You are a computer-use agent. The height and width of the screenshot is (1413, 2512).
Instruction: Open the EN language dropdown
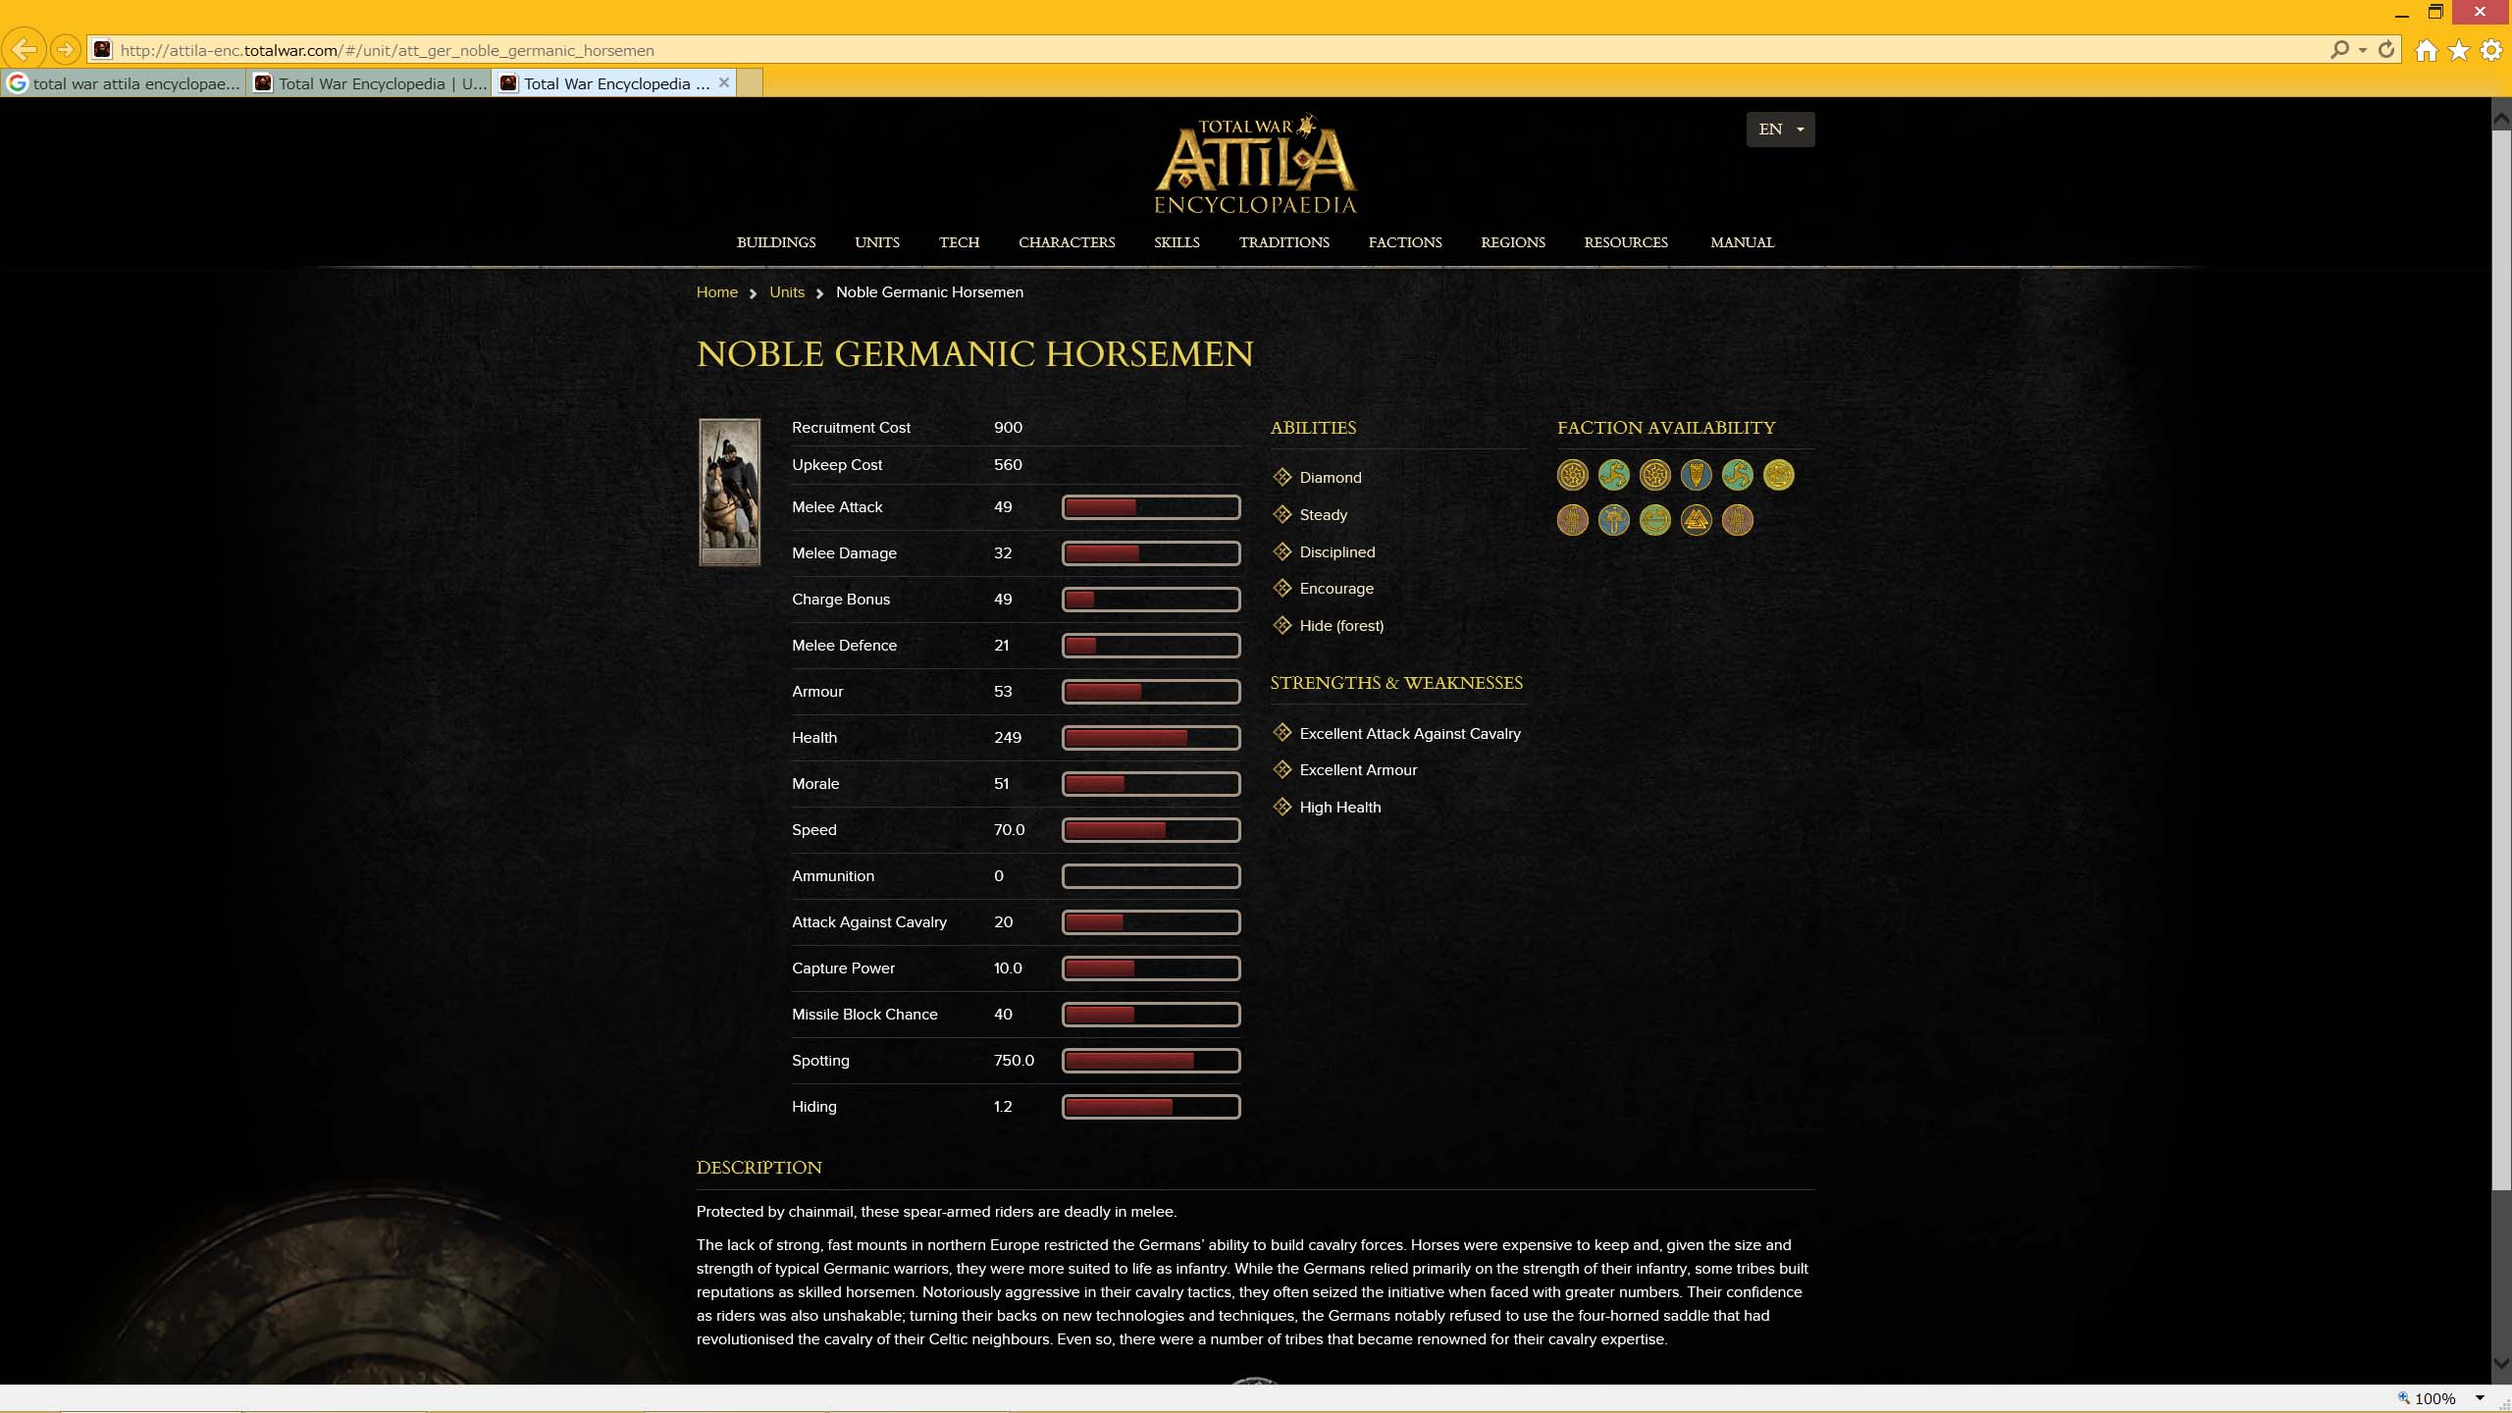pos(1780,130)
